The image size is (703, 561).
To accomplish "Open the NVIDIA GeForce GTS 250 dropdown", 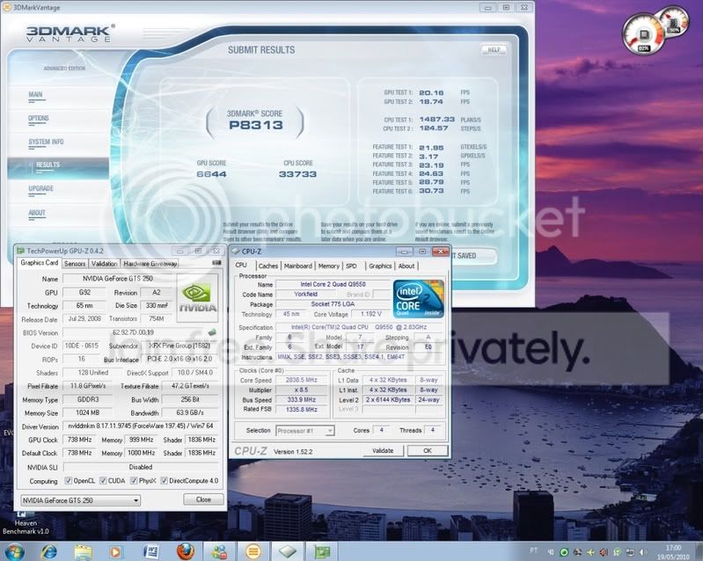I will (80, 499).
